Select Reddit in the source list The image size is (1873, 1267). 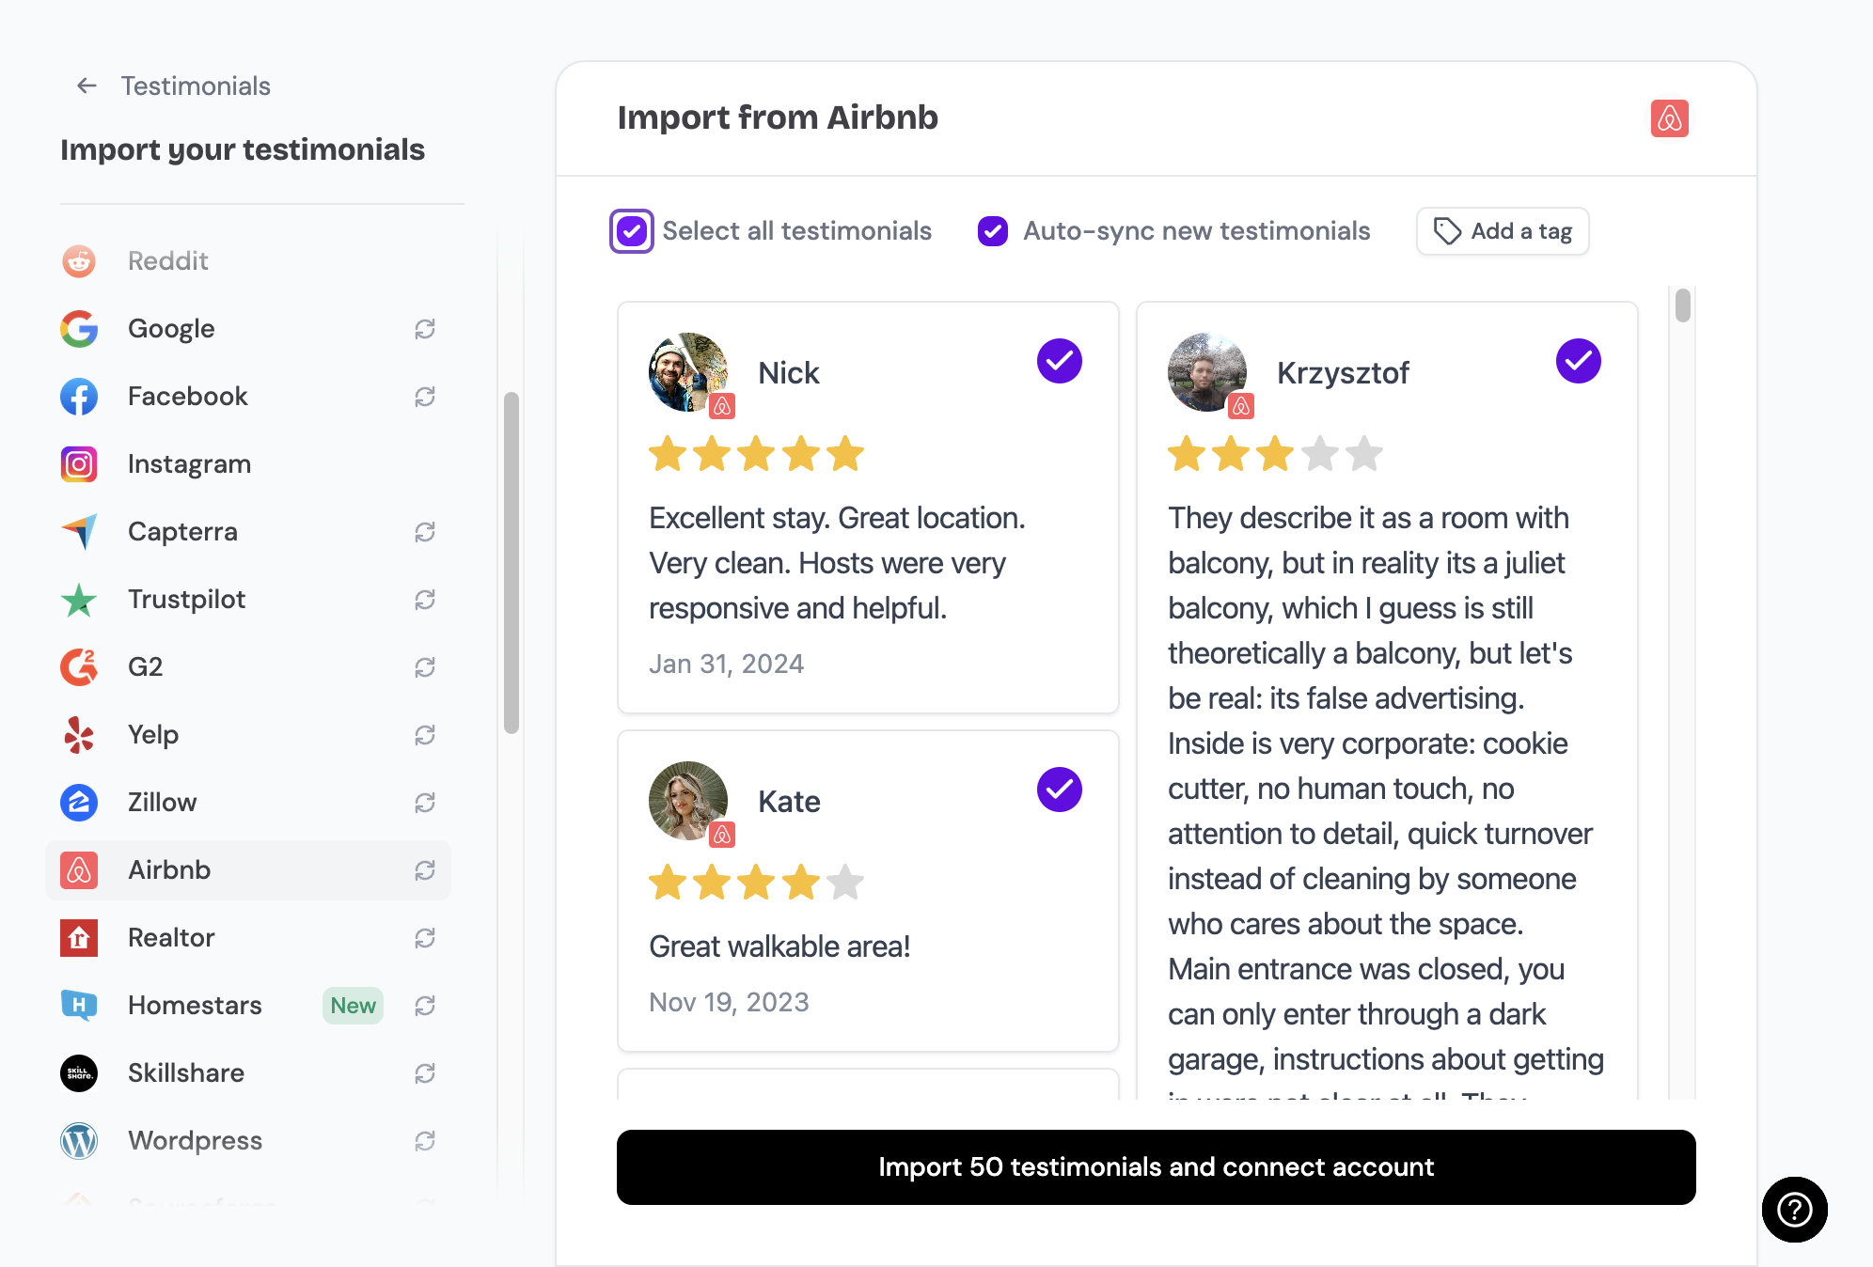(x=248, y=260)
